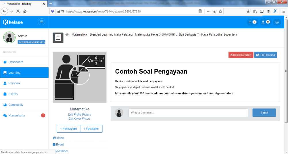Click the Delete Reading button
288x154 pixels.
241,55
